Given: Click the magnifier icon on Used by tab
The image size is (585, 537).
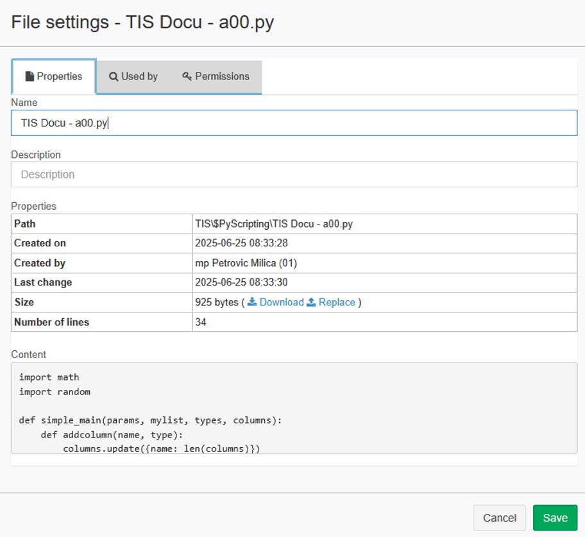Looking at the screenshot, I should (x=114, y=76).
